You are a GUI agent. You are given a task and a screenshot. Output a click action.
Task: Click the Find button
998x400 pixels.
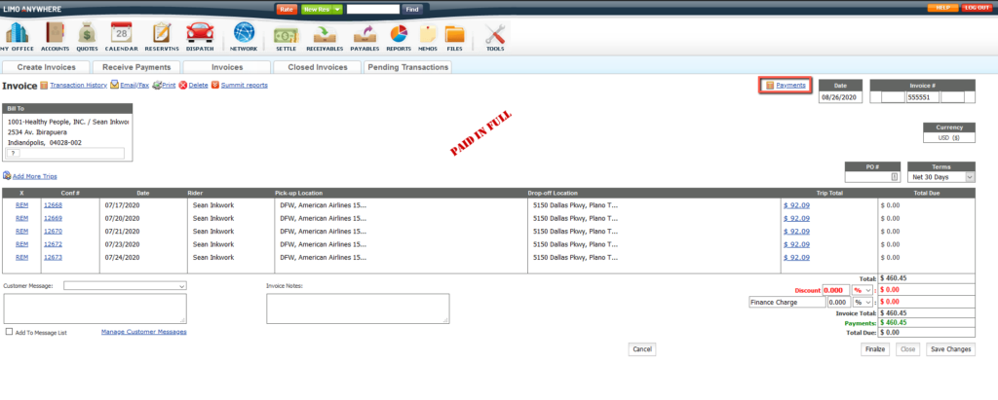pyautogui.click(x=412, y=10)
